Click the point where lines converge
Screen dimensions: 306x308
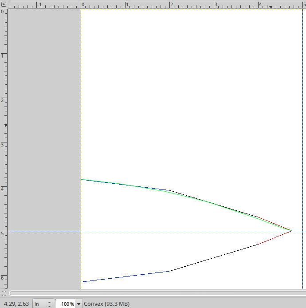[x=291, y=231]
